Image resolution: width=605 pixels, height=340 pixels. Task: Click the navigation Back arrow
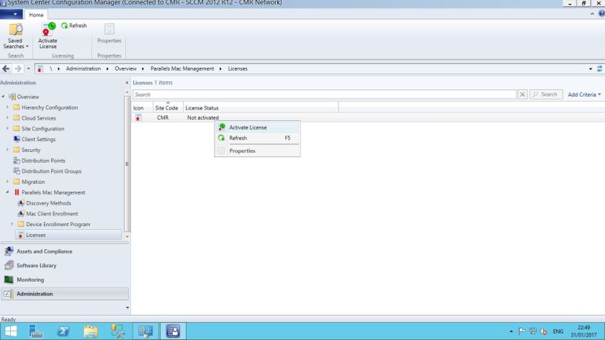point(6,68)
